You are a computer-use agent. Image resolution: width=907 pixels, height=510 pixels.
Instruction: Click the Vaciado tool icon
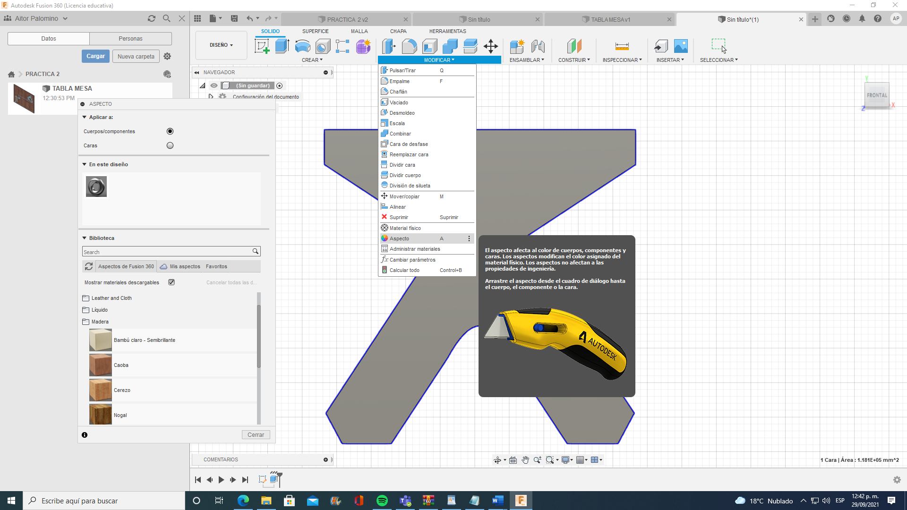384,102
